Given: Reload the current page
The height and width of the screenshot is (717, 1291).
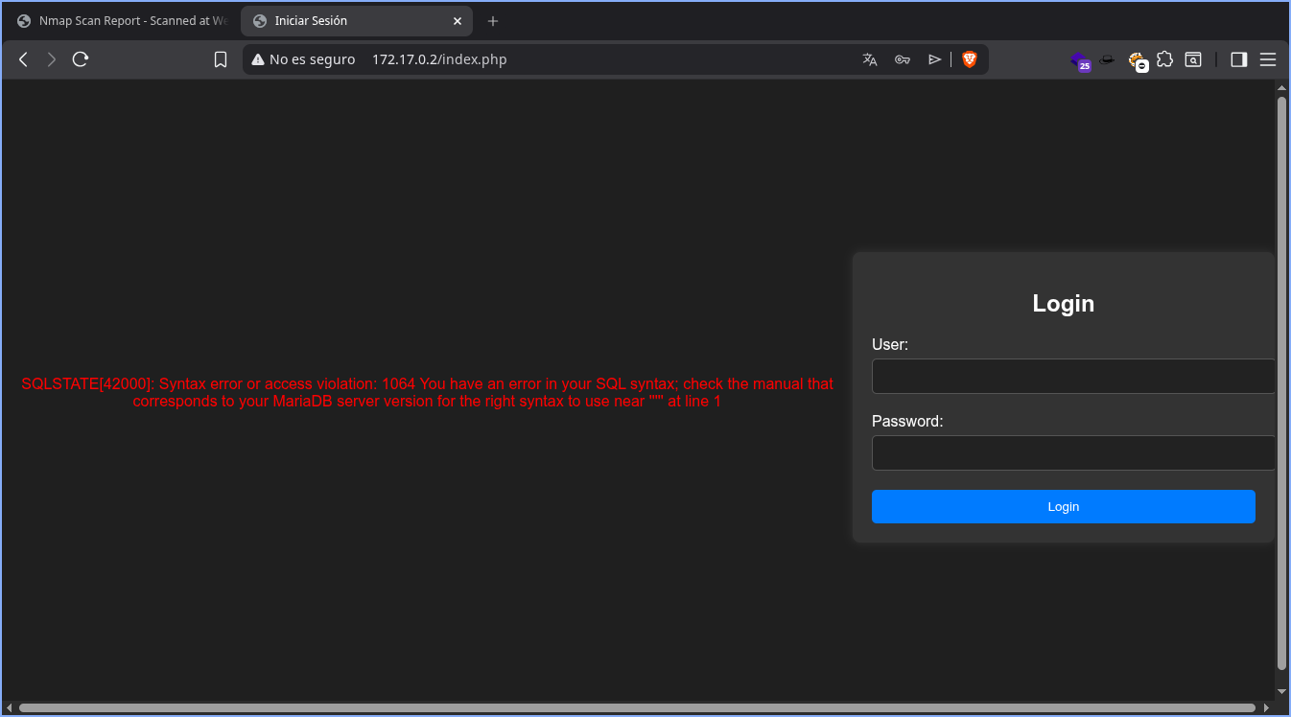Looking at the screenshot, I should (81, 59).
